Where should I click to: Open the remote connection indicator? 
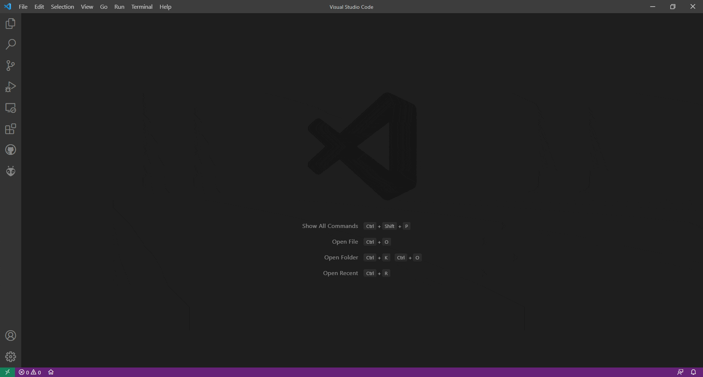click(7, 372)
